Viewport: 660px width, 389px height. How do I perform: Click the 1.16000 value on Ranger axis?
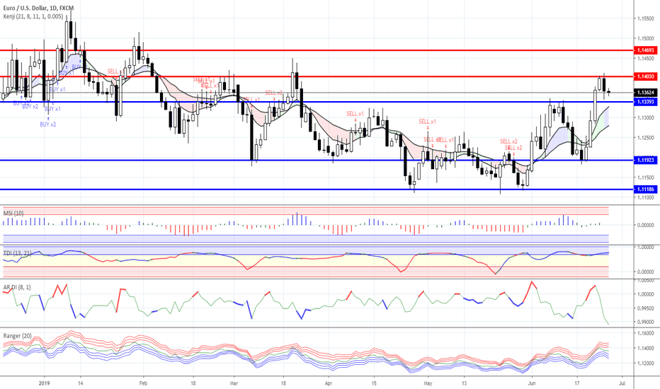point(646,334)
